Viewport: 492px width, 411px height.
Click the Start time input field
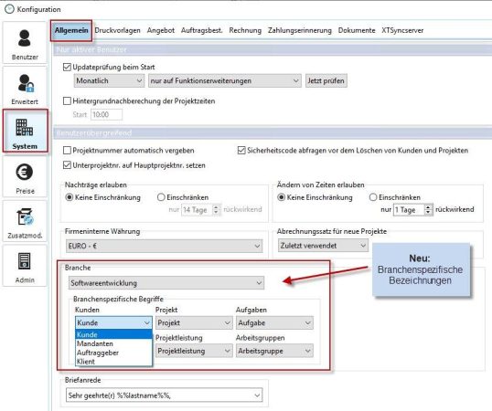107,115
